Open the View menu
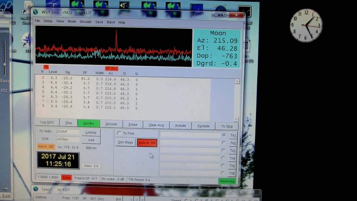357x201 pixels. pos(60,21)
